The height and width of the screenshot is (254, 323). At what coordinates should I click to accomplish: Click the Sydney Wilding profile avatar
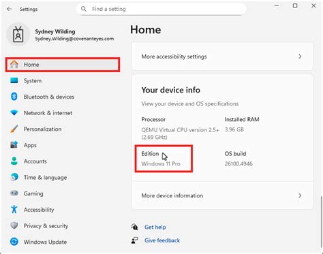click(x=18, y=35)
